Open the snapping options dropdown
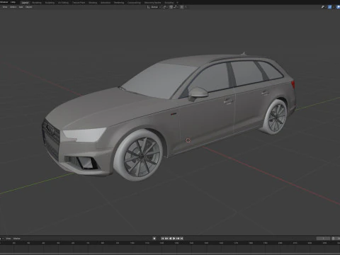 pyautogui.click(x=176, y=7)
